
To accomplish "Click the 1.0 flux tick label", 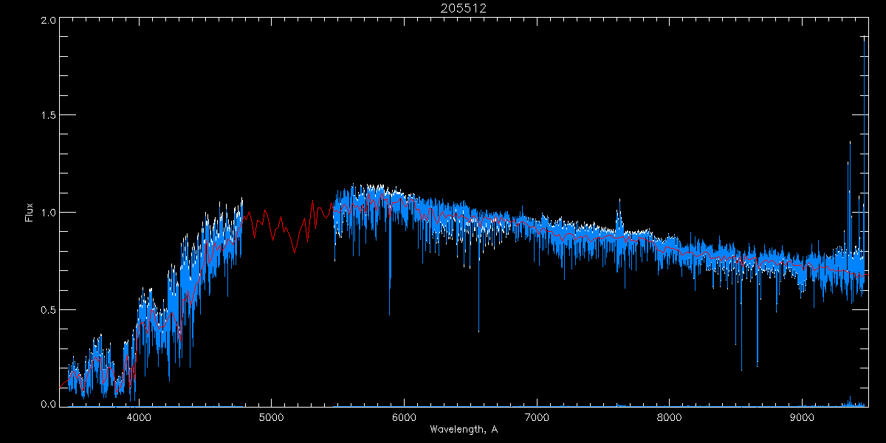I will pyautogui.click(x=48, y=213).
